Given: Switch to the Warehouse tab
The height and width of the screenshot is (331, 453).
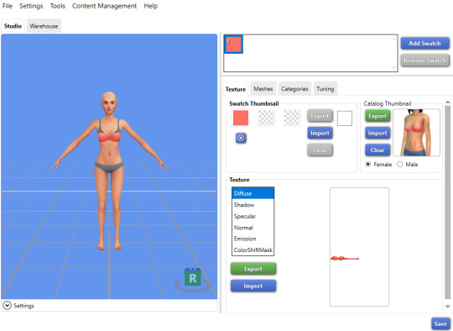Looking at the screenshot, I should click(44, 26).
